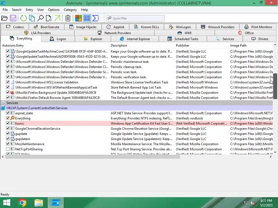Select the HKLM\System\CurrentControlSet\Services row
Screen dimensions: 278x208
tap(137, 108)
